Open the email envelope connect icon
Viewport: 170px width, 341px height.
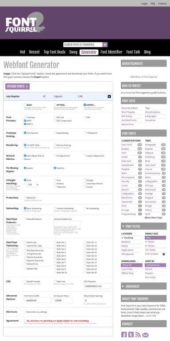(x=145, y=334)
